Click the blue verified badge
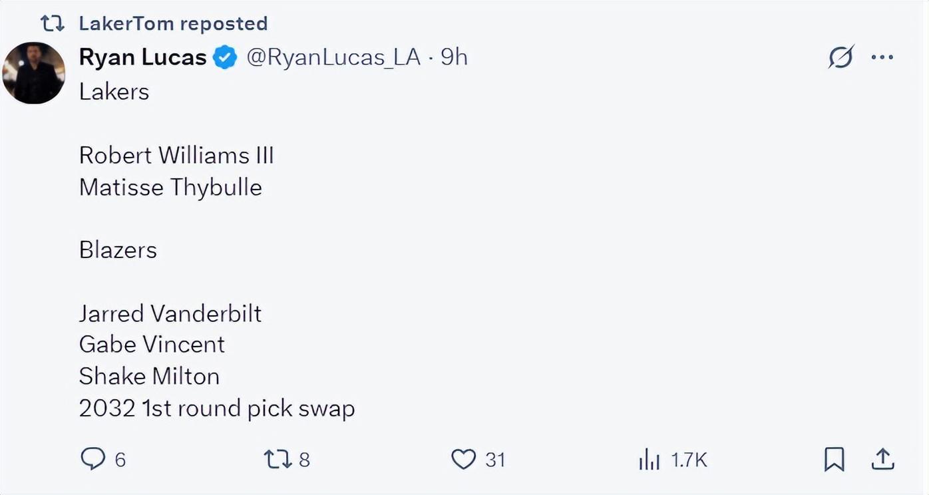This screenshot has height=495, width=929. 225,58
